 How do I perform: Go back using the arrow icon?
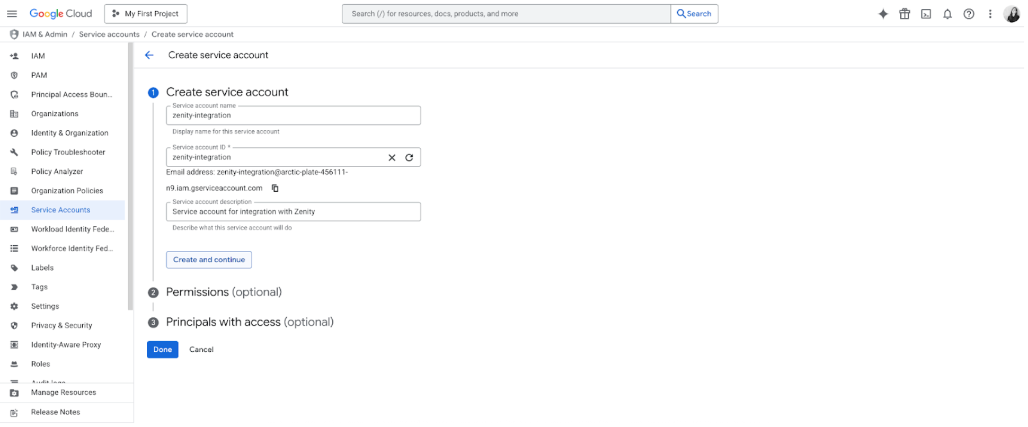[149, 55]
